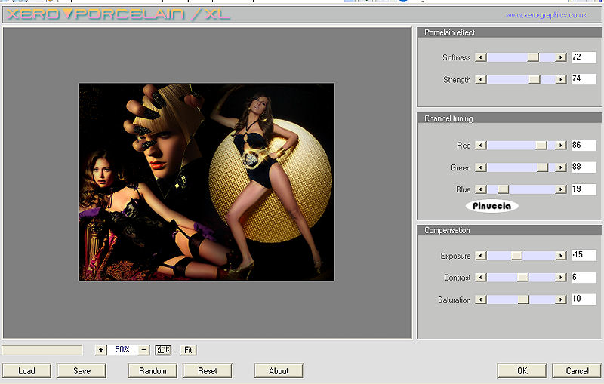Set preview to 1:1 actual size

pyautogui.click(x=163, y=350)
